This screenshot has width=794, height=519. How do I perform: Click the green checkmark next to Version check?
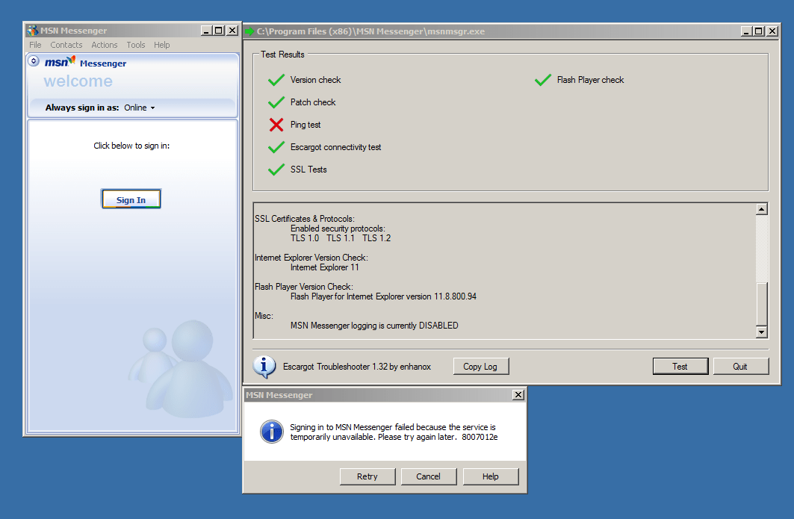(x=276, y=80)
